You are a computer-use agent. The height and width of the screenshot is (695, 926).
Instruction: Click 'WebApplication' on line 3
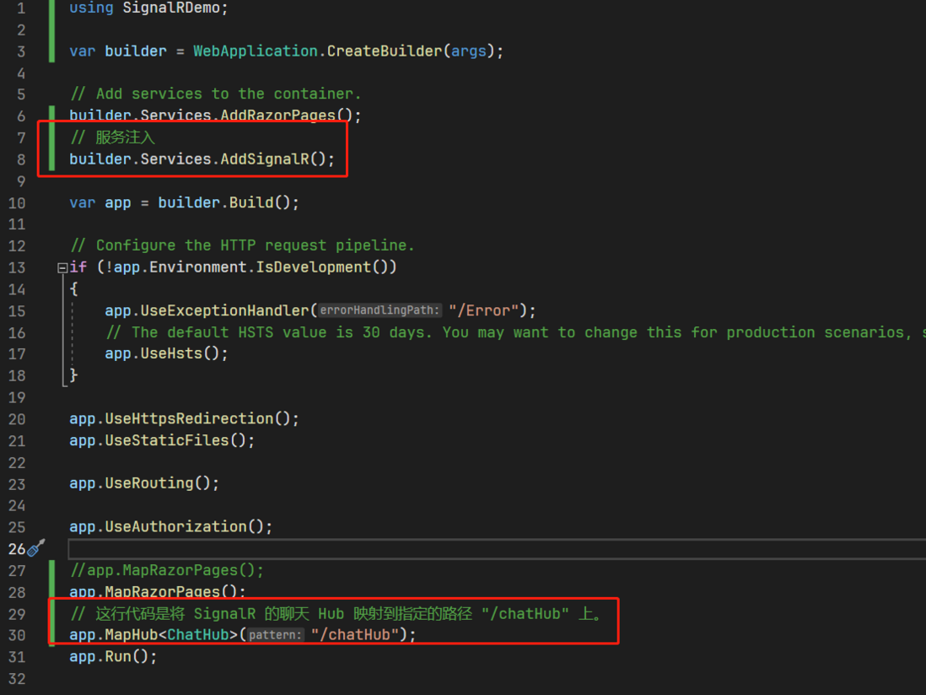pyautogui.click(x=256, y=51)
